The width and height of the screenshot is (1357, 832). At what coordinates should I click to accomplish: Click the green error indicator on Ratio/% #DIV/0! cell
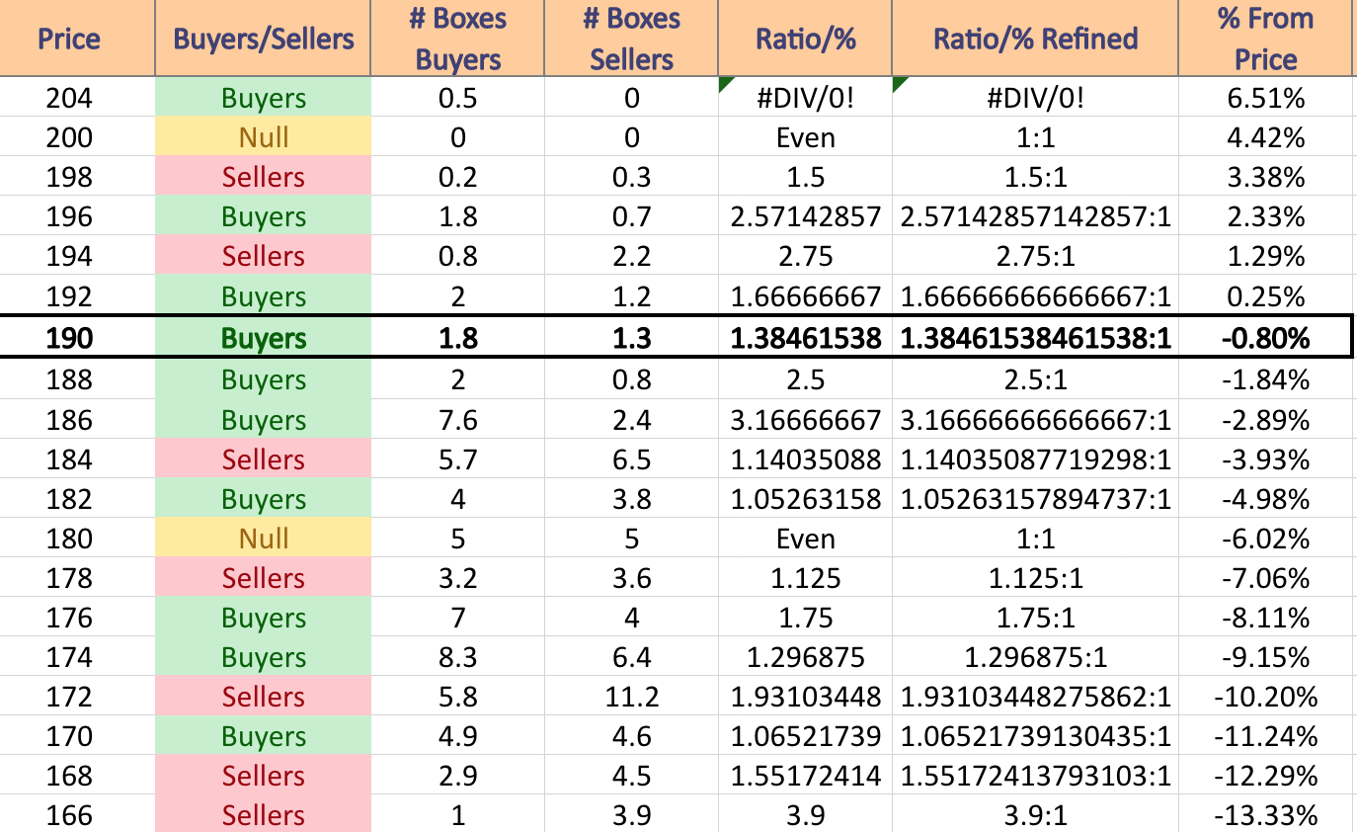tap(726, 84)
